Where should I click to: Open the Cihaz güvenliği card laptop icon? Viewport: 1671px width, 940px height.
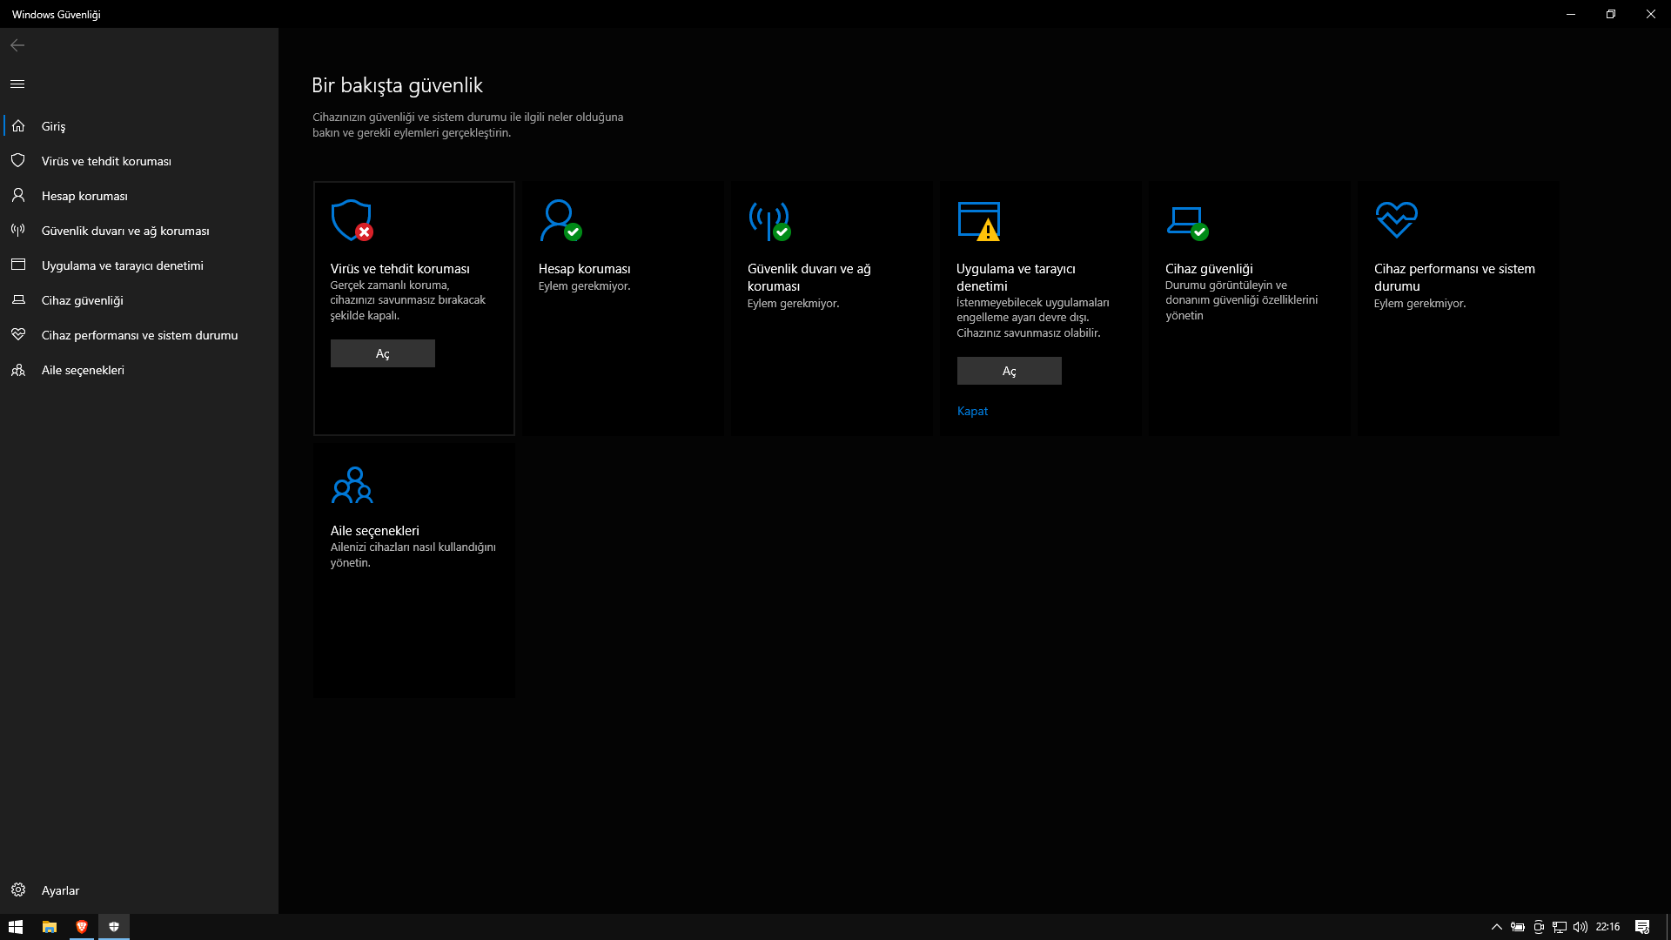(1187, 222)
